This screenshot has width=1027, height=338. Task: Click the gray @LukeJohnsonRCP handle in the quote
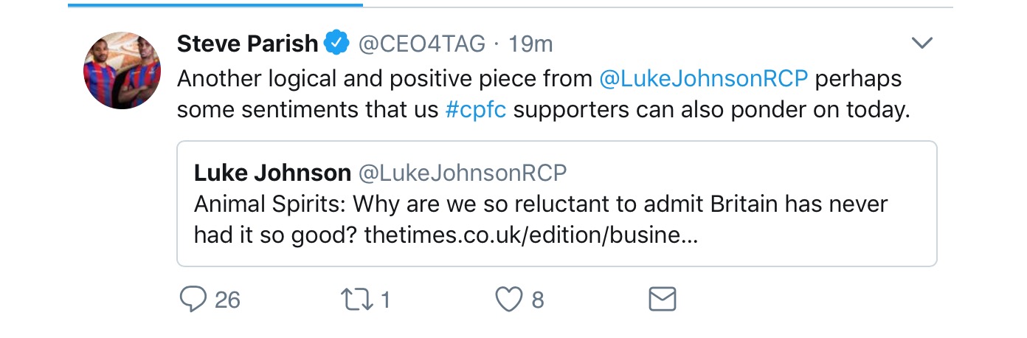[x=463, y=173]
